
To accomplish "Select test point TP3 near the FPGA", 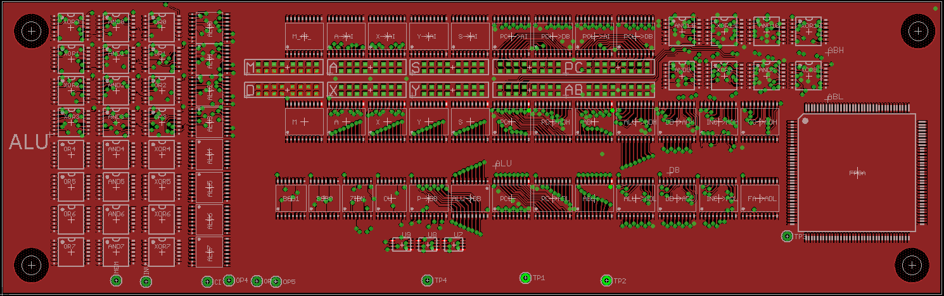I will tap(787, 236).
